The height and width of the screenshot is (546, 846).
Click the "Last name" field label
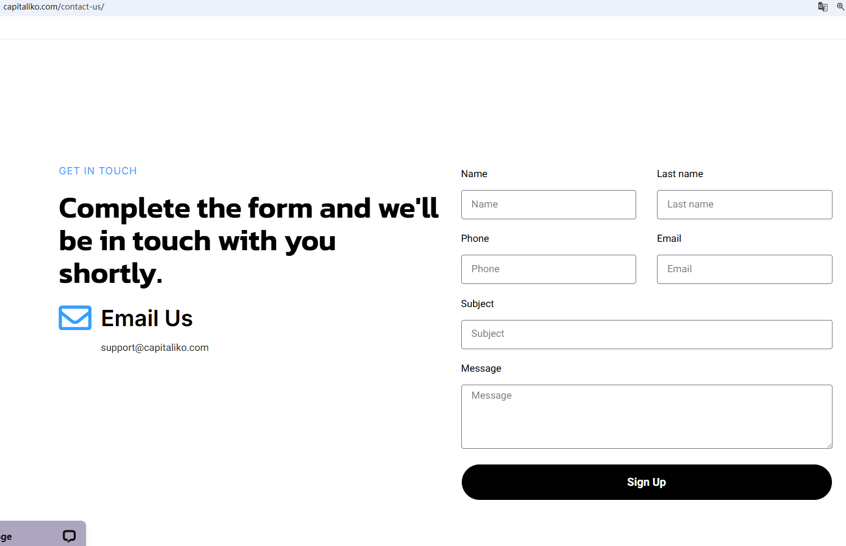click(679, 174)
